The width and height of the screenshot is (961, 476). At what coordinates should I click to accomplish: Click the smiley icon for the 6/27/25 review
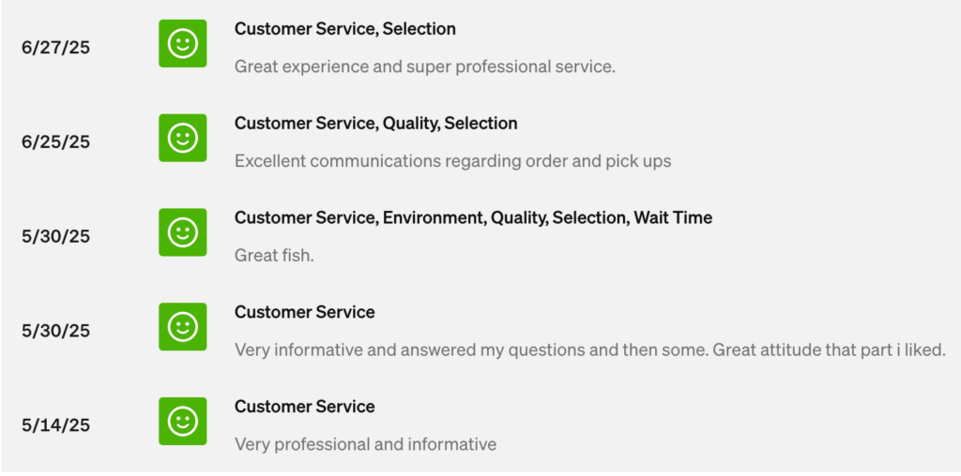pyautogui.click(x=182, y=44)
